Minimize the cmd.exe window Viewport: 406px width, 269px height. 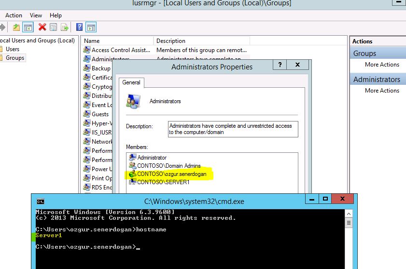312,199
